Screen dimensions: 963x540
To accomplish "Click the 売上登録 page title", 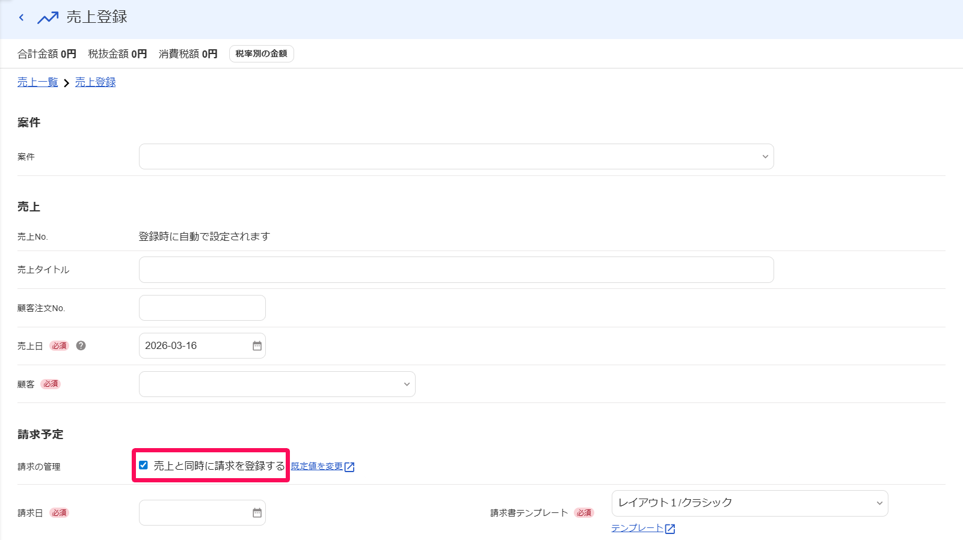I will (97, 17).
